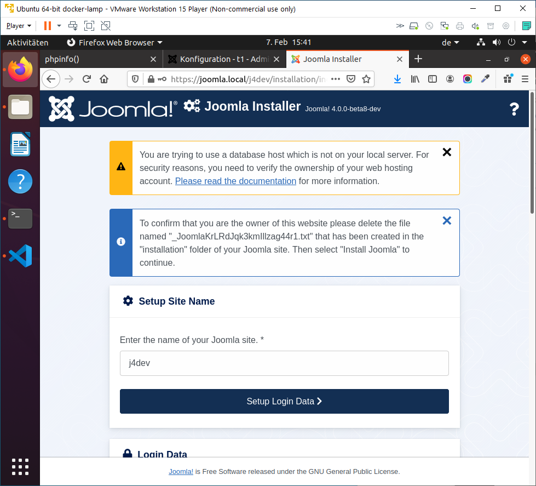Image resolution: width=536 pixels, height=486 pixels.
Task: Click the Setup Login Data button
Action: coord(284,401)
